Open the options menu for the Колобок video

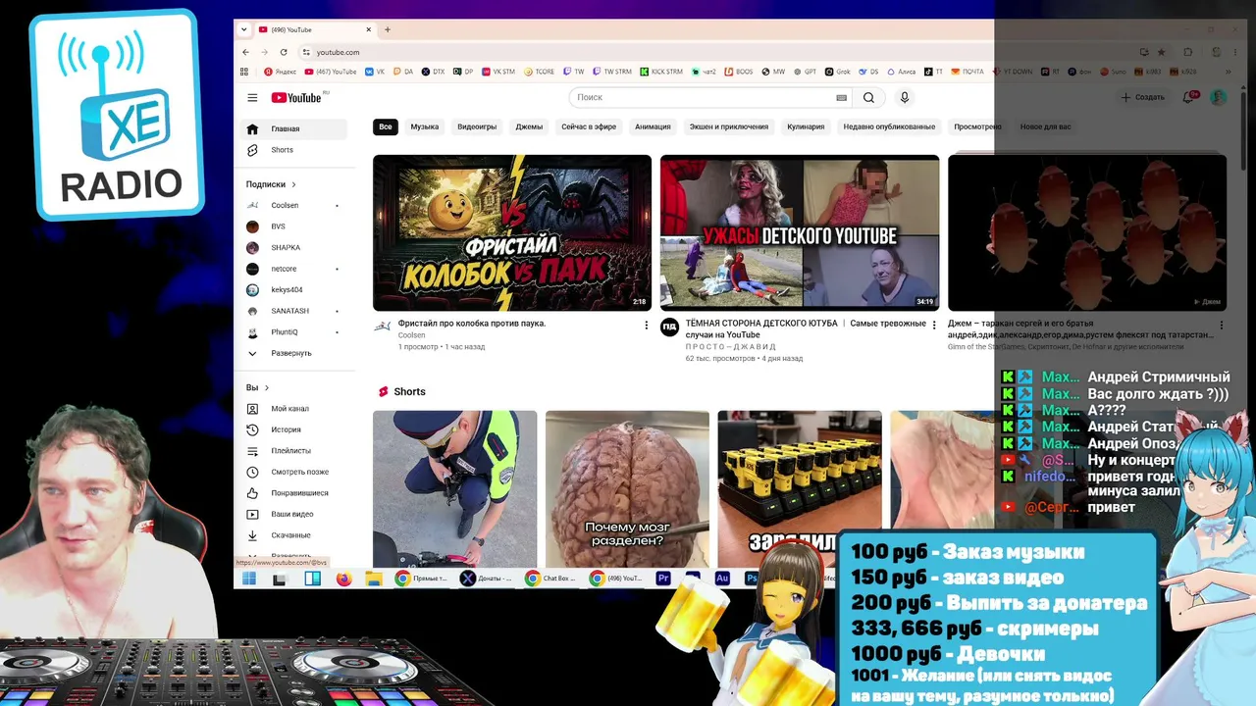point(646,325)
